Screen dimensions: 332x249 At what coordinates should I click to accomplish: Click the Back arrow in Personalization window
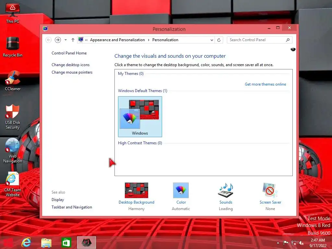pos(49,40)
